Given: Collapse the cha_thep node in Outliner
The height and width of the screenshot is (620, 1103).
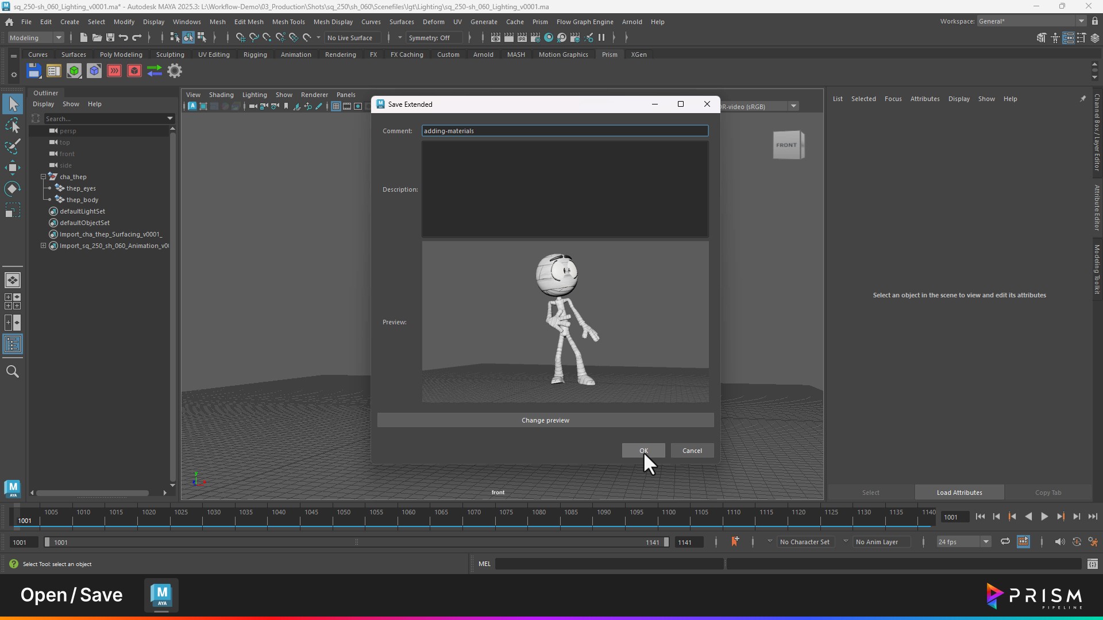Looking at the screenshot, I should [43, 177].
